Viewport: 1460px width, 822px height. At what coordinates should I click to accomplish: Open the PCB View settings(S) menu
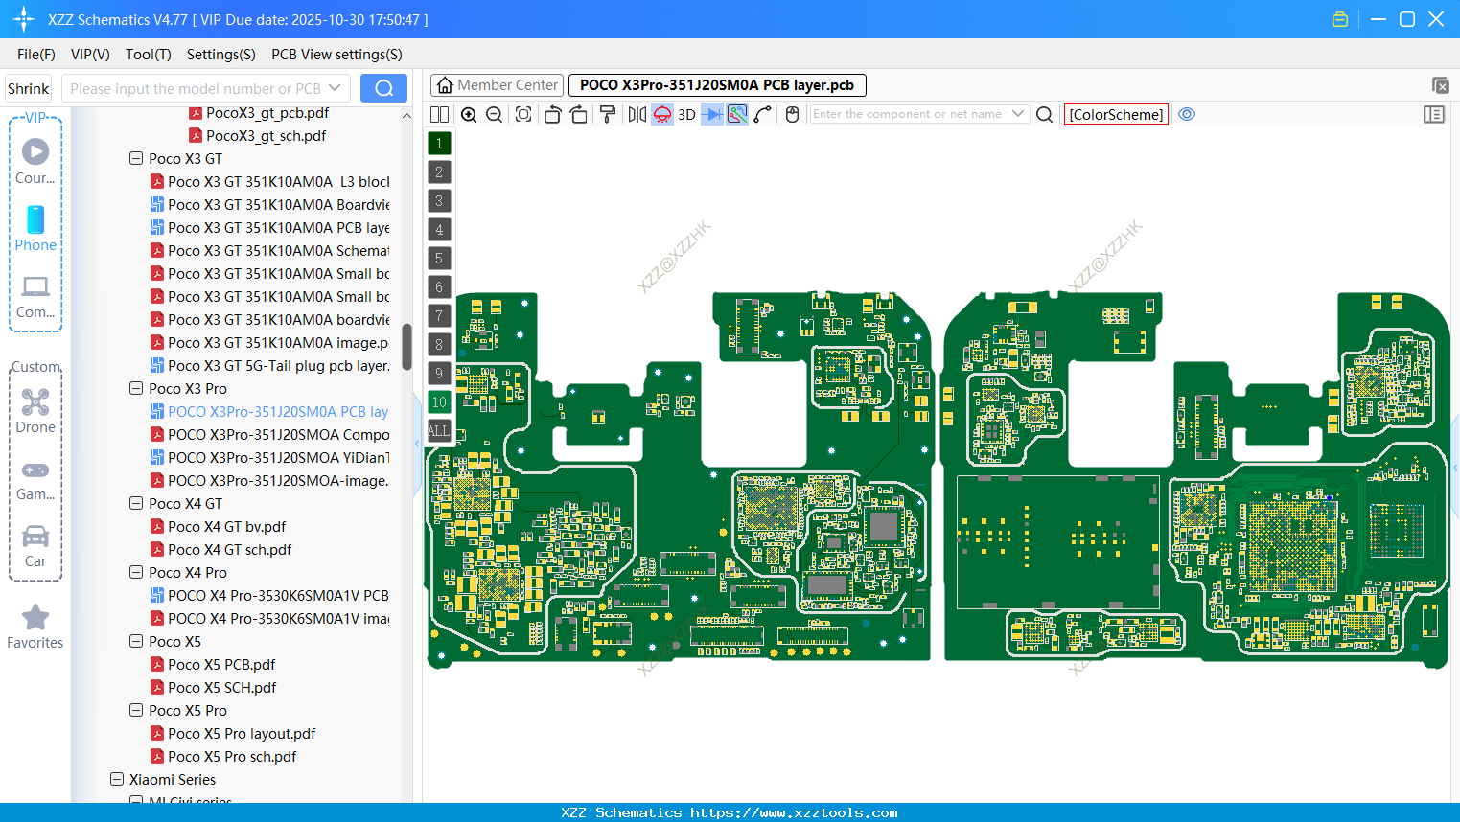tap(336, 55)
